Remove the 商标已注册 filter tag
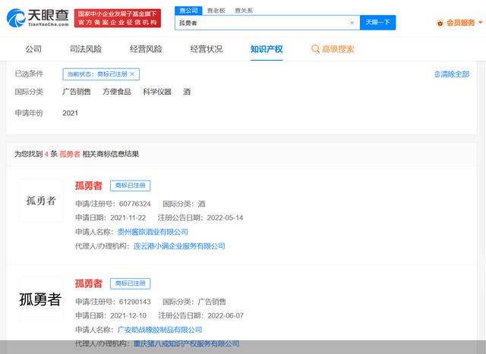This screenshot has height=354, width=486. [x=132, y=74]
